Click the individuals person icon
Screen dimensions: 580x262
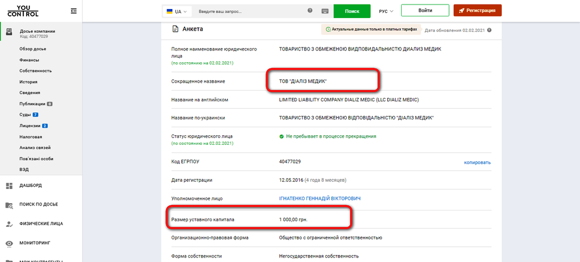tap(10, 224)
